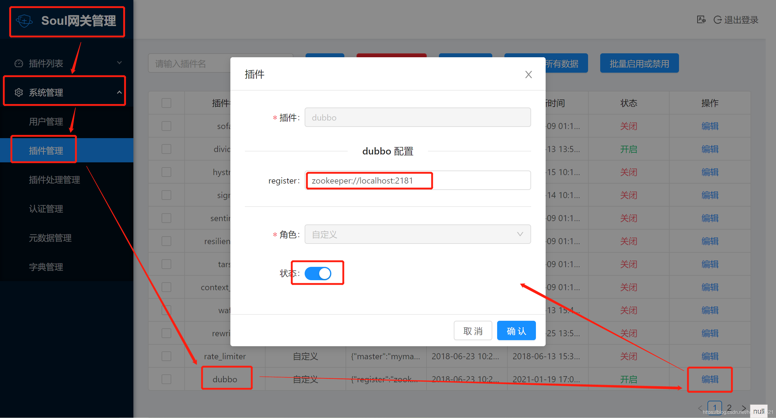Click the register zookeeper address field

coord(417,181)
